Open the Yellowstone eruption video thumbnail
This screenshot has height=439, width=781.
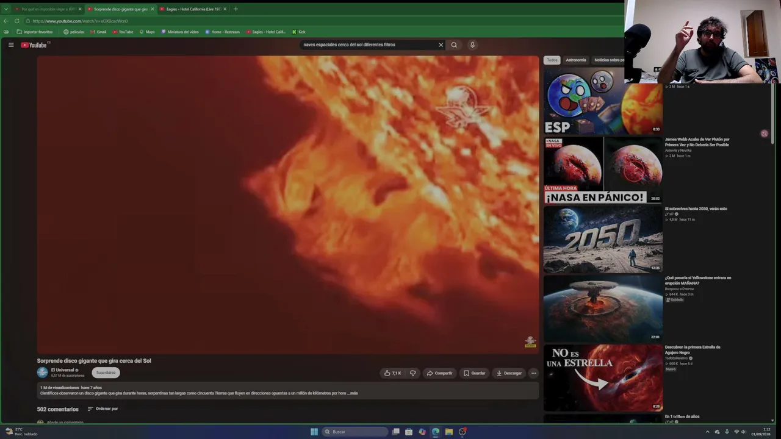[603, 309]
